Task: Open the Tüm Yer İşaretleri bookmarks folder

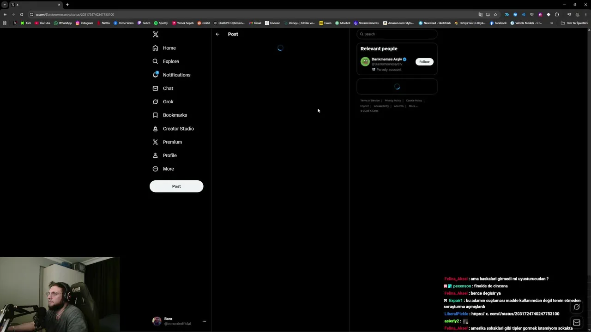Action: click(x=574, y=23)
